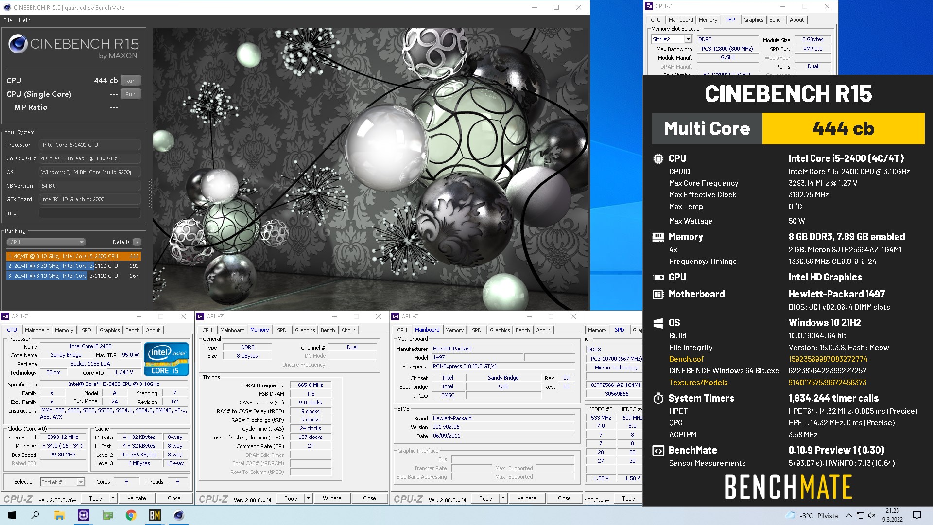Open Windows Start menu
The width and height of the screenshot is (933, 525).
click(12, 515)
